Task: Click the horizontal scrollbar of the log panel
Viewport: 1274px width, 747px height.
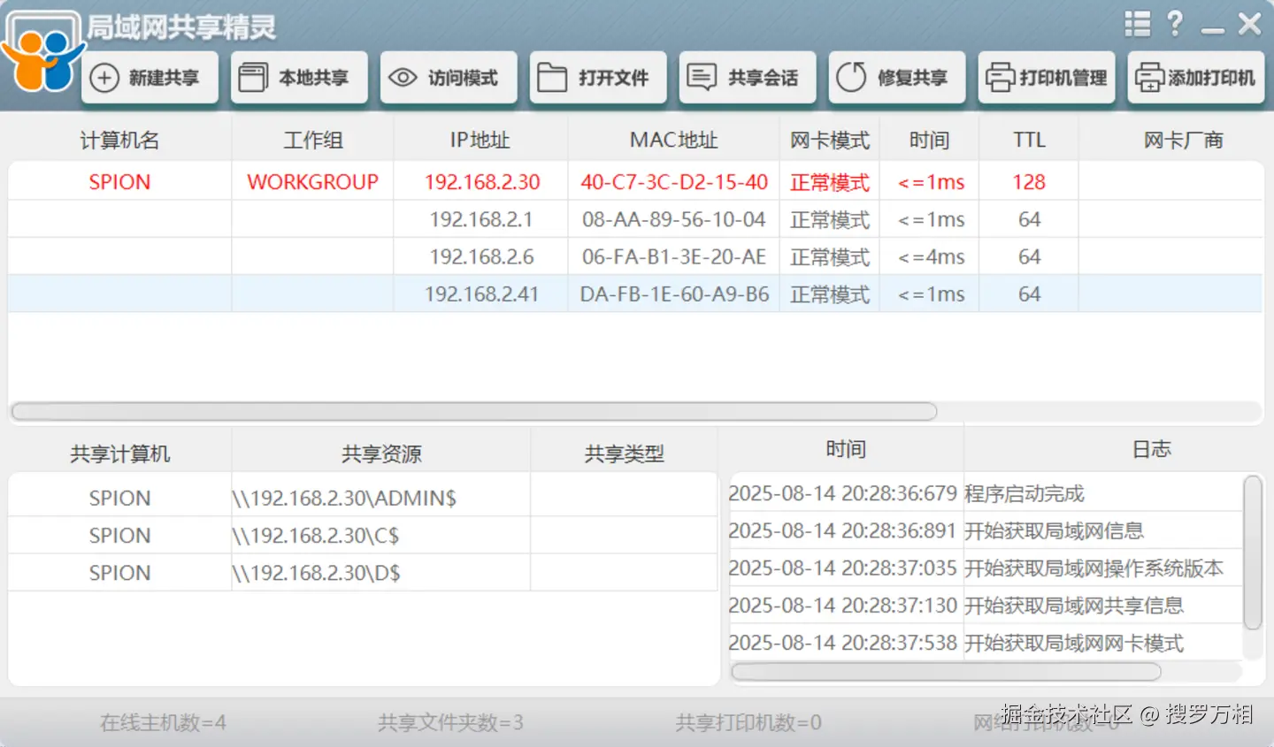Action: 946,672
